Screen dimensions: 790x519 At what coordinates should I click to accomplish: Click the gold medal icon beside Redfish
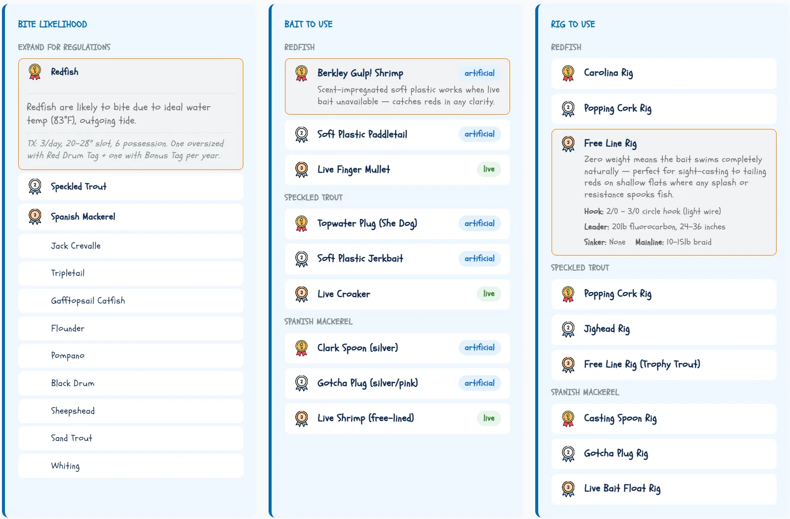[x=35, y=72]
